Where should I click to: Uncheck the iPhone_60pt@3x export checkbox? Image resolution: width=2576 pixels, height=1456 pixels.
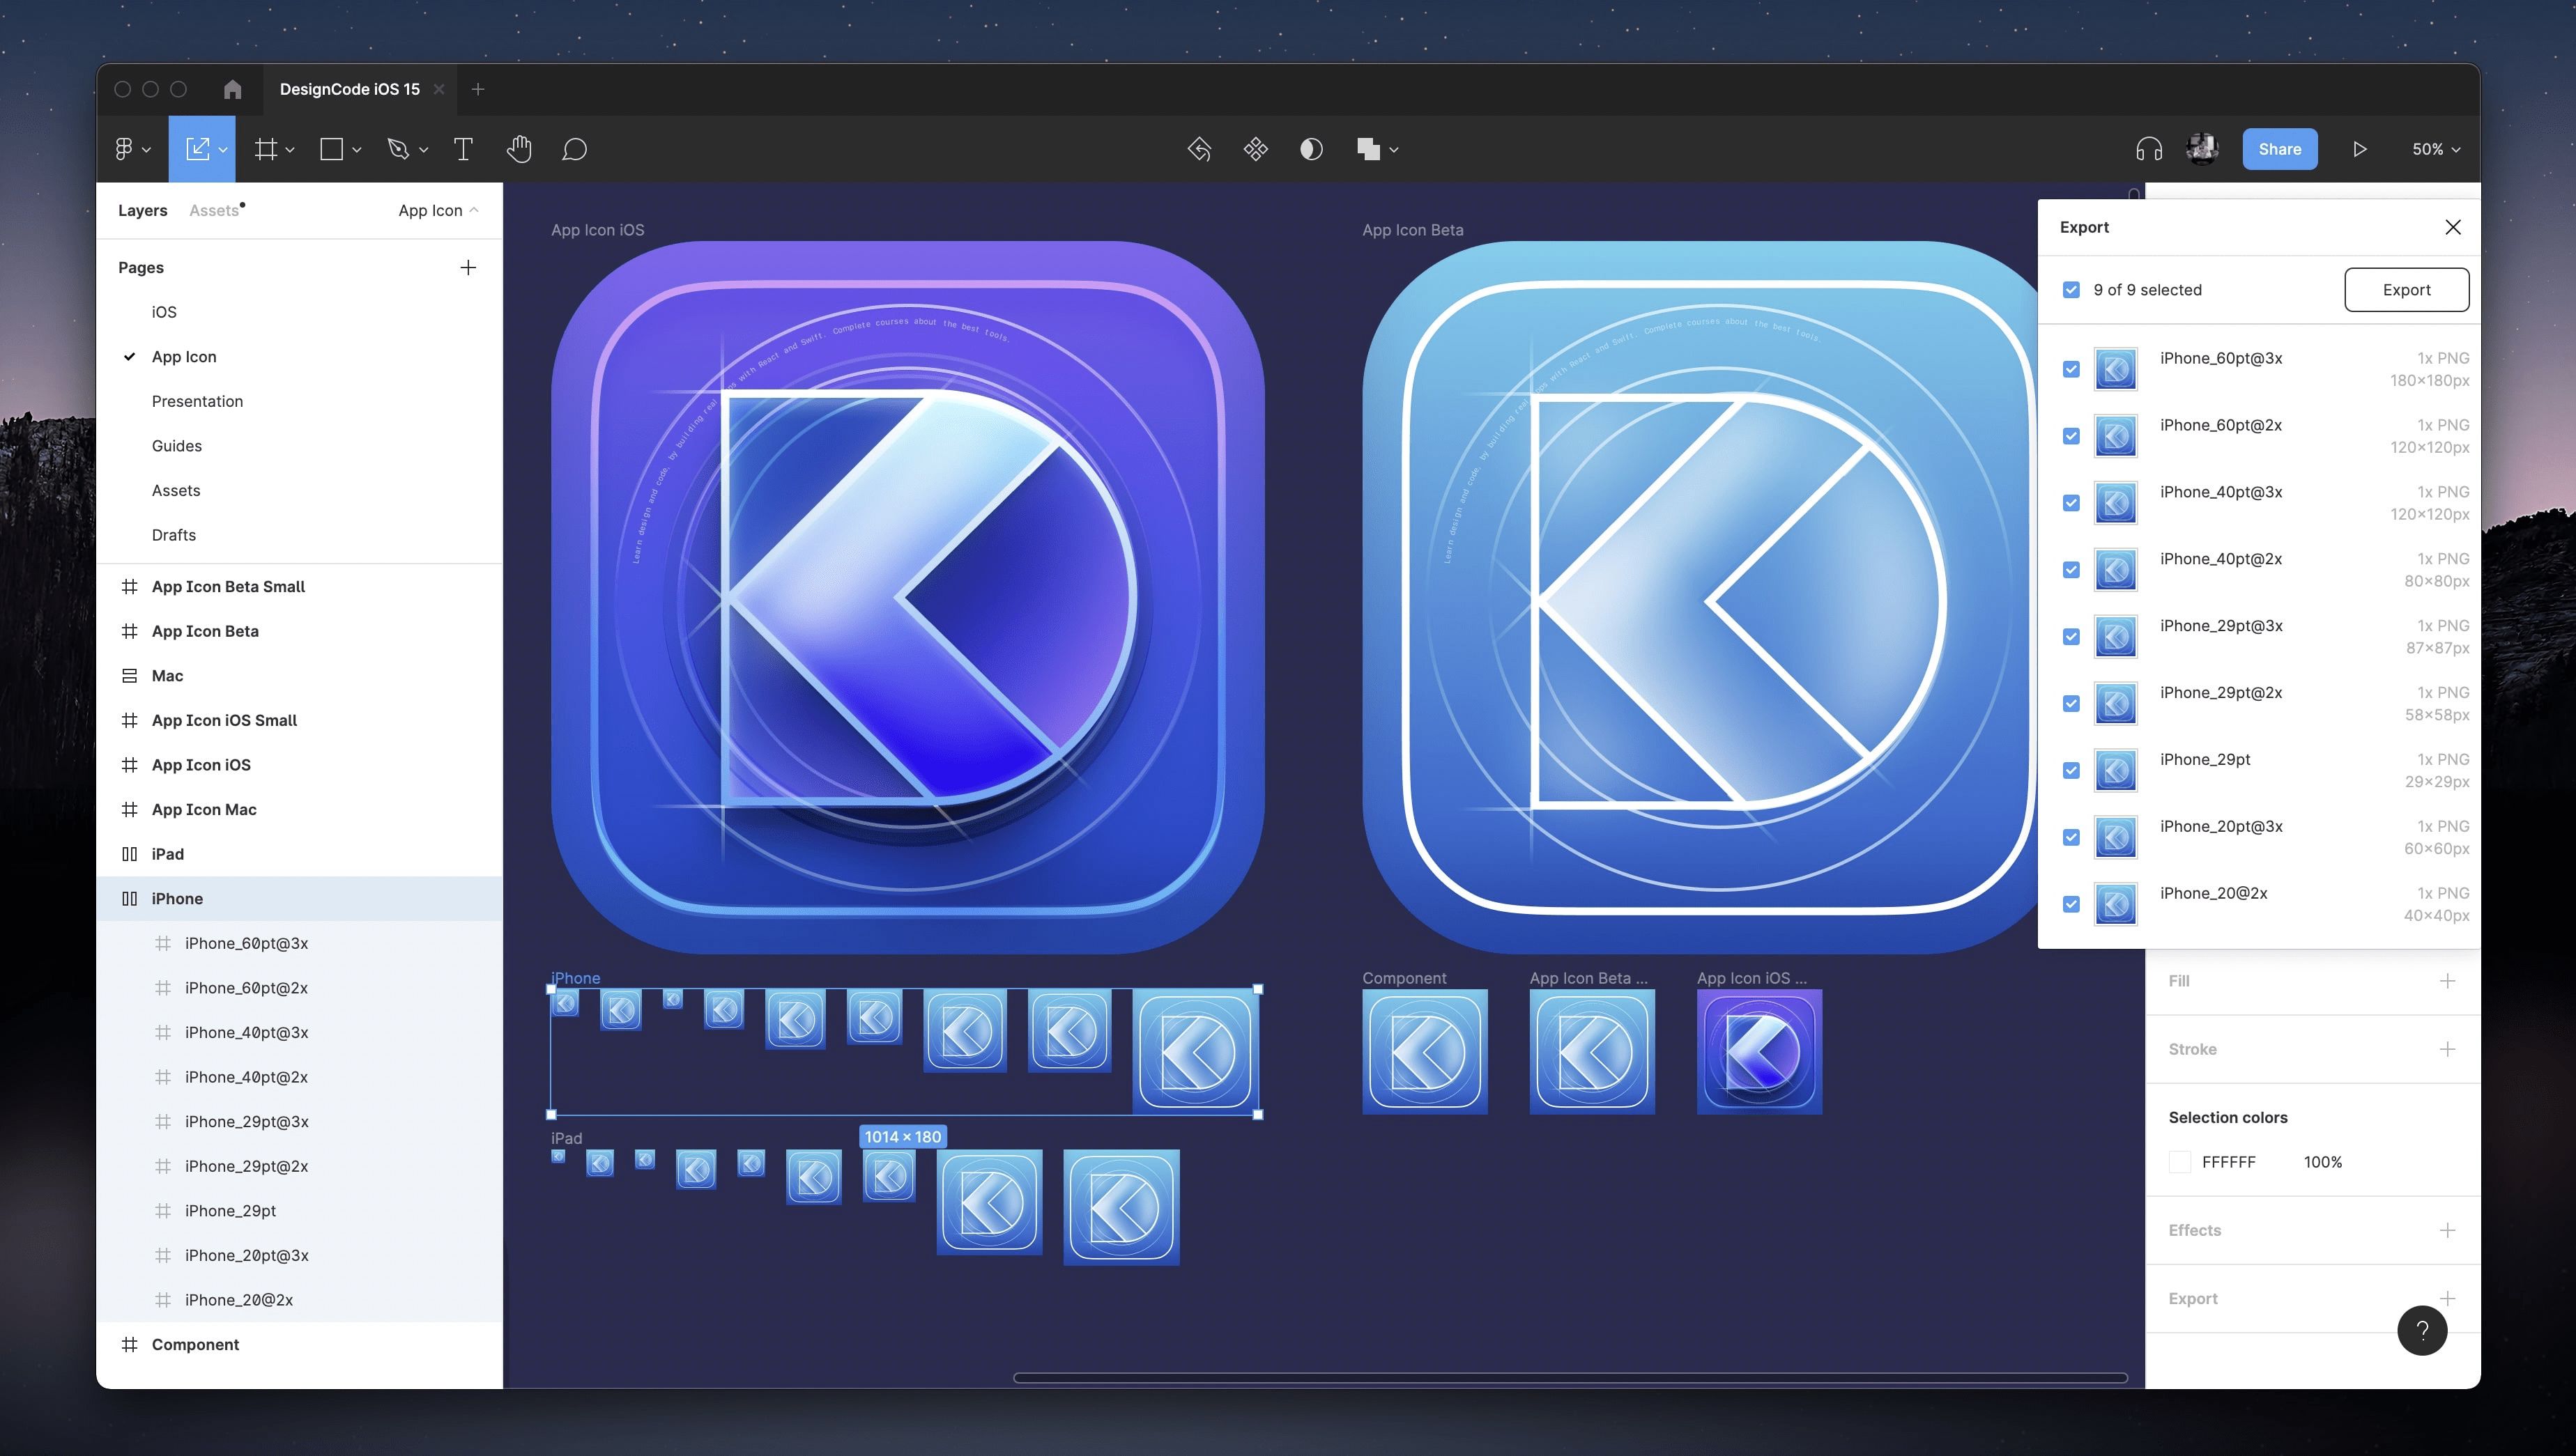click(x=2071, y=369)
